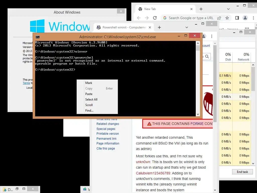This screenshot has height=193, width=257.
Task: Open Related changes wiki link
Action: click(108, 124)
